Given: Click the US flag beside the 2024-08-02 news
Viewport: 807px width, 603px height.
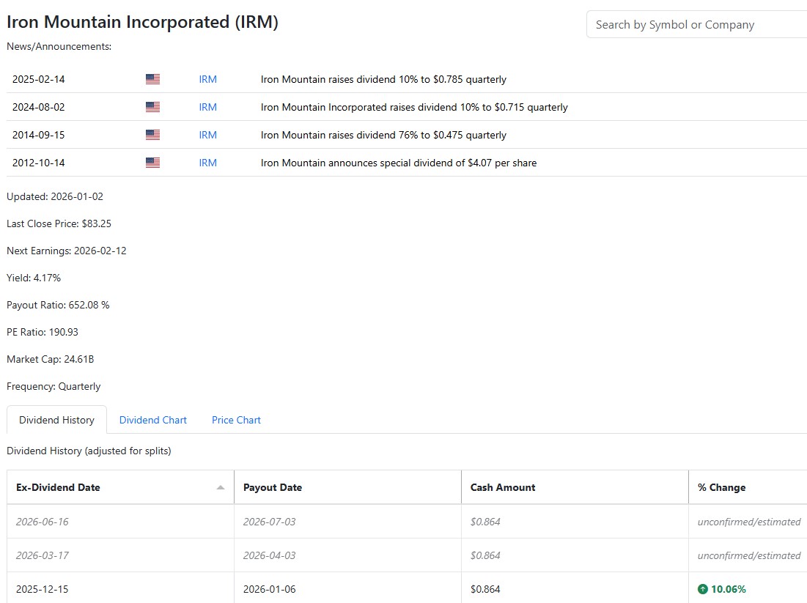Looking at the screenshot, I should (x=152, y=107).
